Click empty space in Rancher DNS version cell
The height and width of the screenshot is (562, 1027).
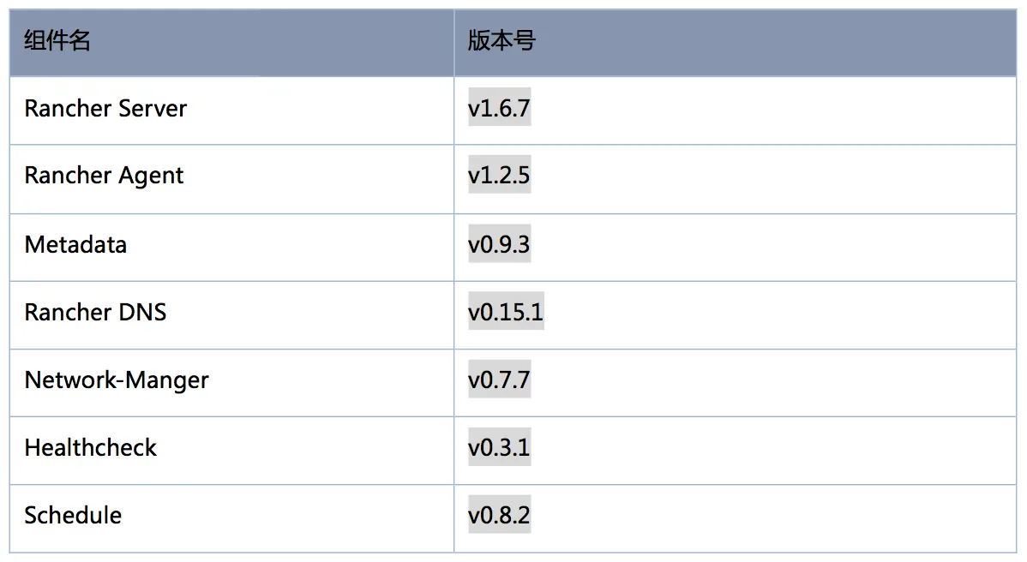(779, 314)
